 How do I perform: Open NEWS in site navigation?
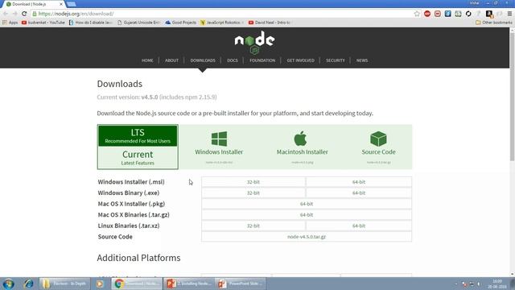[x=362, y=60]
